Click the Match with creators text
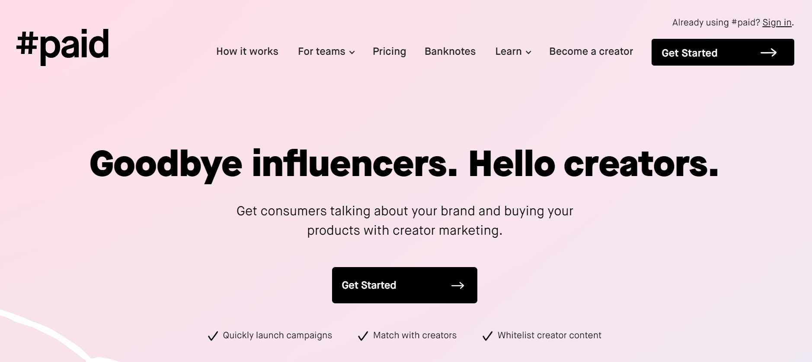This screenshot has width=812, height=362. tap(415, 335)
